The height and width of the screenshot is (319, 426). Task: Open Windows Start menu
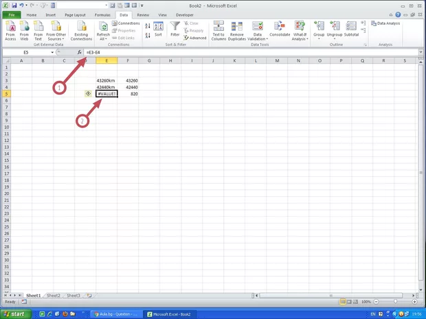point(16,314)
